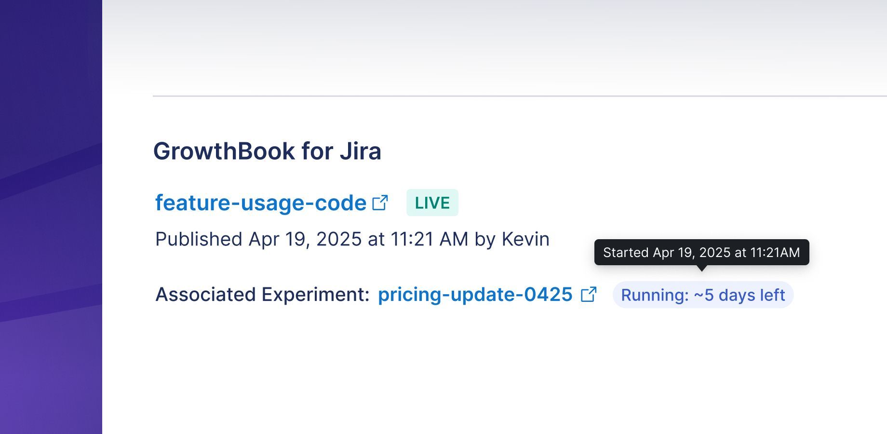Click the dark 'Started Apr 19' tooltip
Viewport: 887px width, 434px height.
pyautogui.click(x=701, y=252)
